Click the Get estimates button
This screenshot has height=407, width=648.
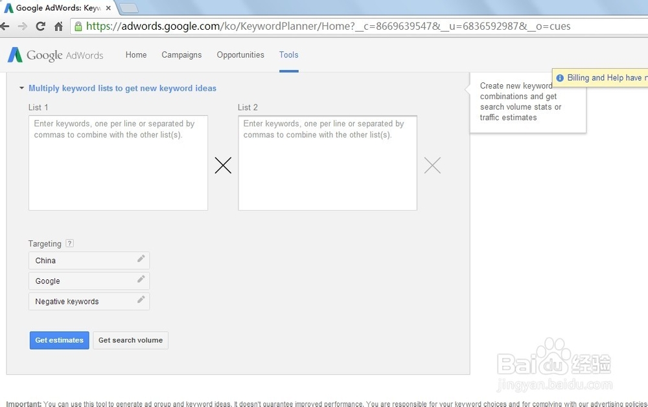pos(60,340)
